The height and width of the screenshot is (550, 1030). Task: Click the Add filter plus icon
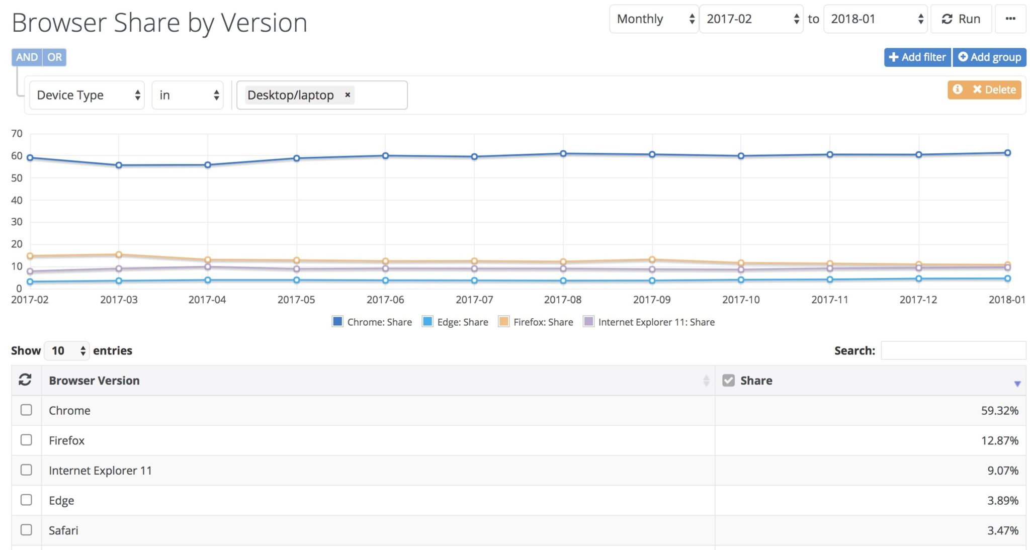894,57
